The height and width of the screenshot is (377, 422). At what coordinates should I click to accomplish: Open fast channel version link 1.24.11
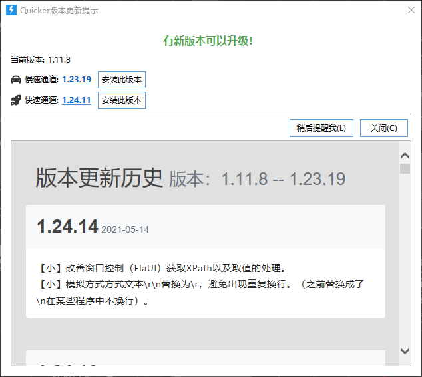(x=77, y=100)
